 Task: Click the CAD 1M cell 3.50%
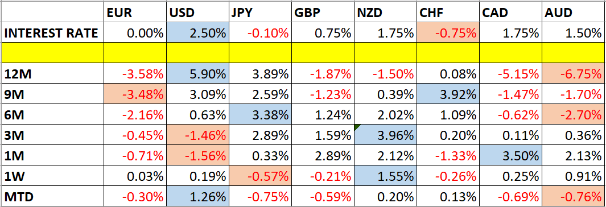point(510,156)
